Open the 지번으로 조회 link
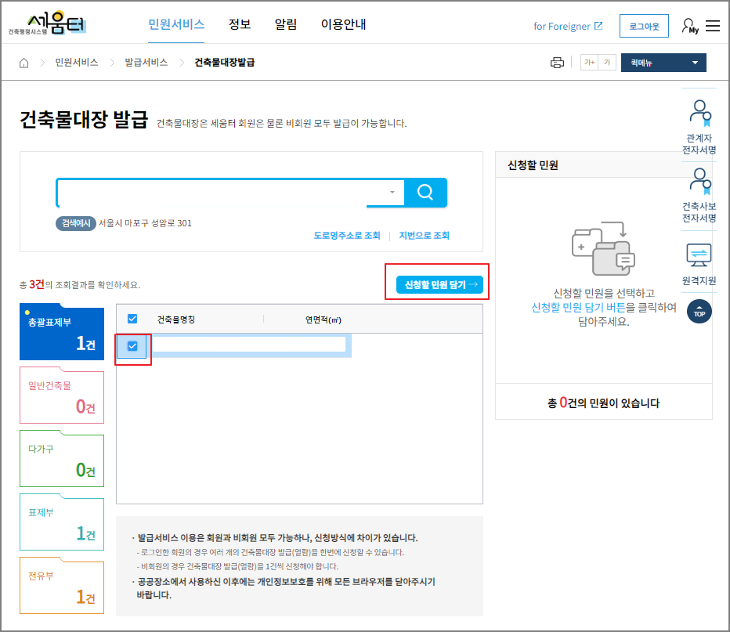The height and width of the screenshot is (632, 730). pyautogui.click(x=423, y=236)
